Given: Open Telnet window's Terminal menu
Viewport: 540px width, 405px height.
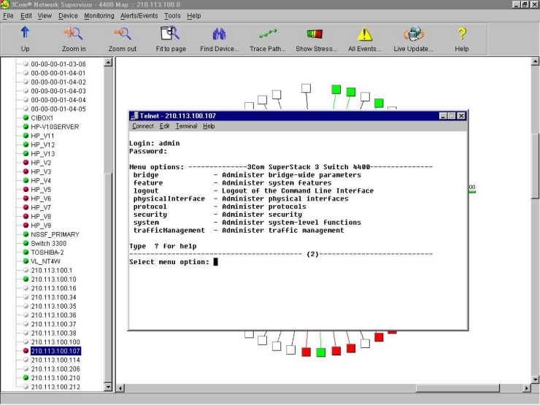Looking at the screenshot, I should pyautogui.click(x=186, y=126).
